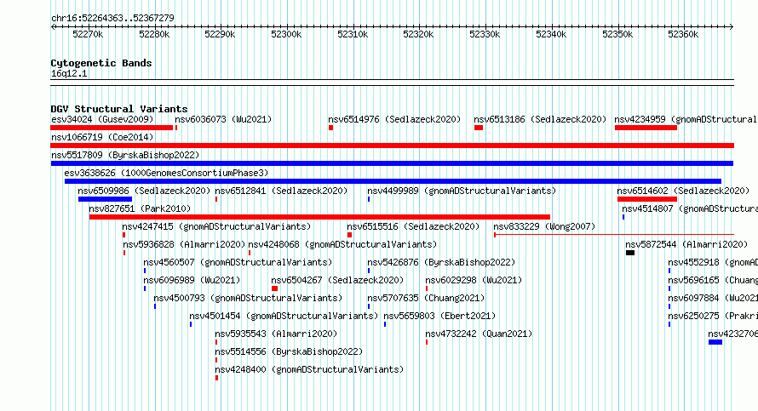Screen dimensions: 758x411
Task: Click the esv34024 (Gusev2009) variant label
Action: click(102, 119)
